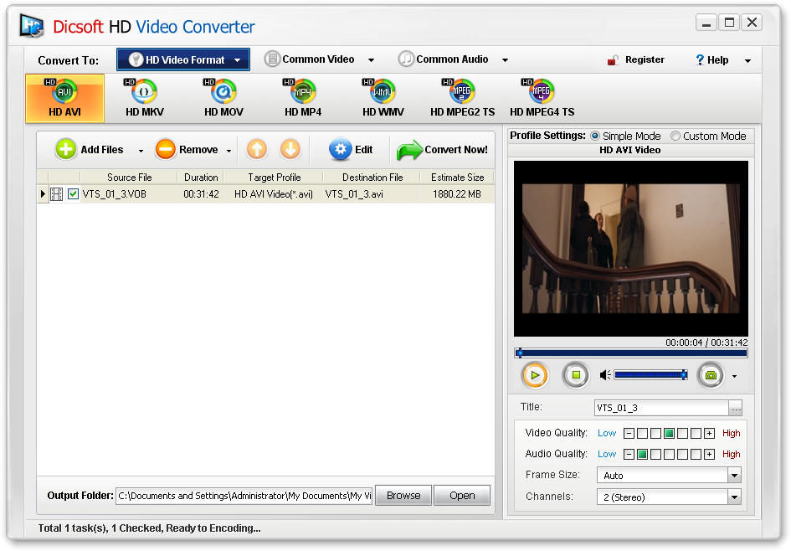The width and height of the screenshot is (791, 551).
Task: Select Custom Mode radio button
Action: (675, 136)
